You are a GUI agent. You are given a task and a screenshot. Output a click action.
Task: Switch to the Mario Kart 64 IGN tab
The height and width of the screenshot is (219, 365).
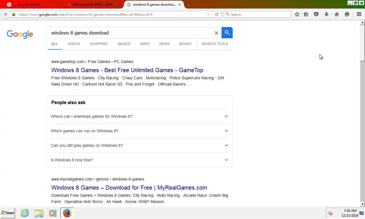tap(94, 5)
